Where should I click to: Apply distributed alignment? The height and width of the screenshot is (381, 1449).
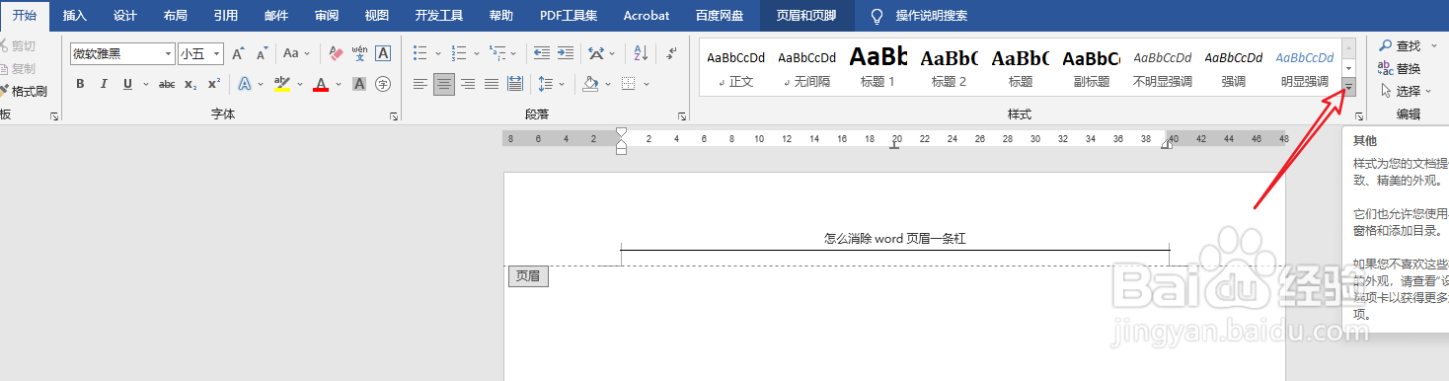[x=514, y=84]
